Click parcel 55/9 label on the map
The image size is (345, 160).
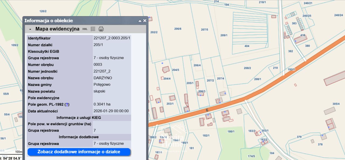[6, 94]
